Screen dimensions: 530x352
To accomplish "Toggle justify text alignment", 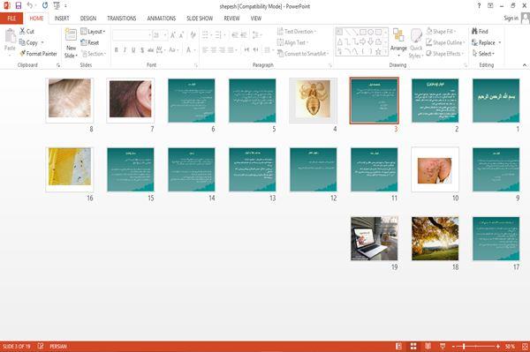I will (231, 50).
